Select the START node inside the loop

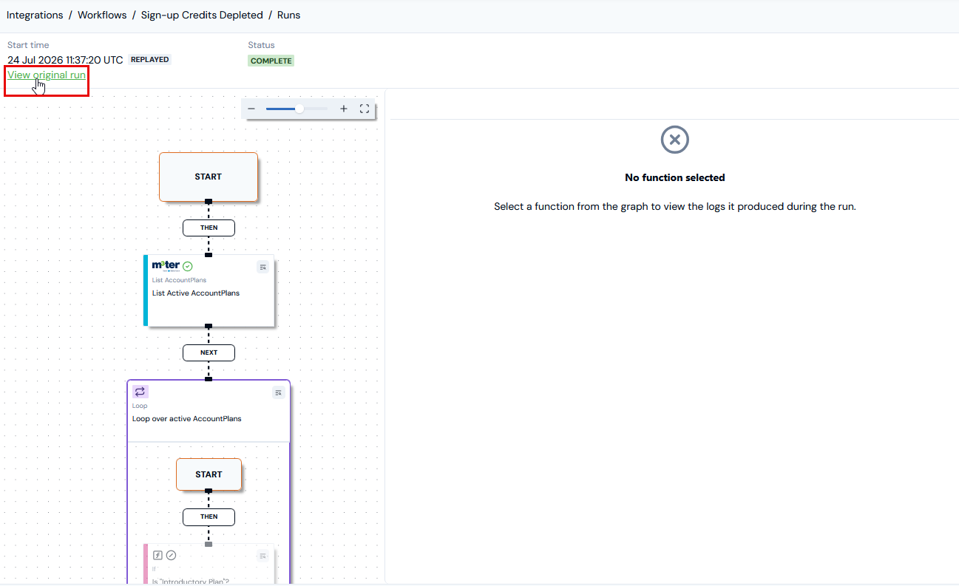[x=209, y=474]
